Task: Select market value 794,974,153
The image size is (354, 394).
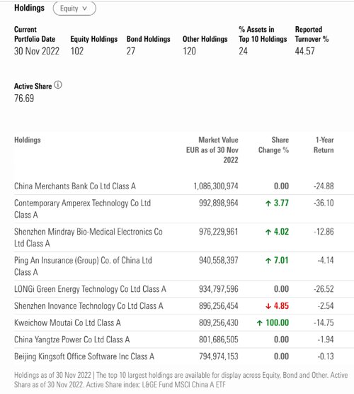Action: 219,356
